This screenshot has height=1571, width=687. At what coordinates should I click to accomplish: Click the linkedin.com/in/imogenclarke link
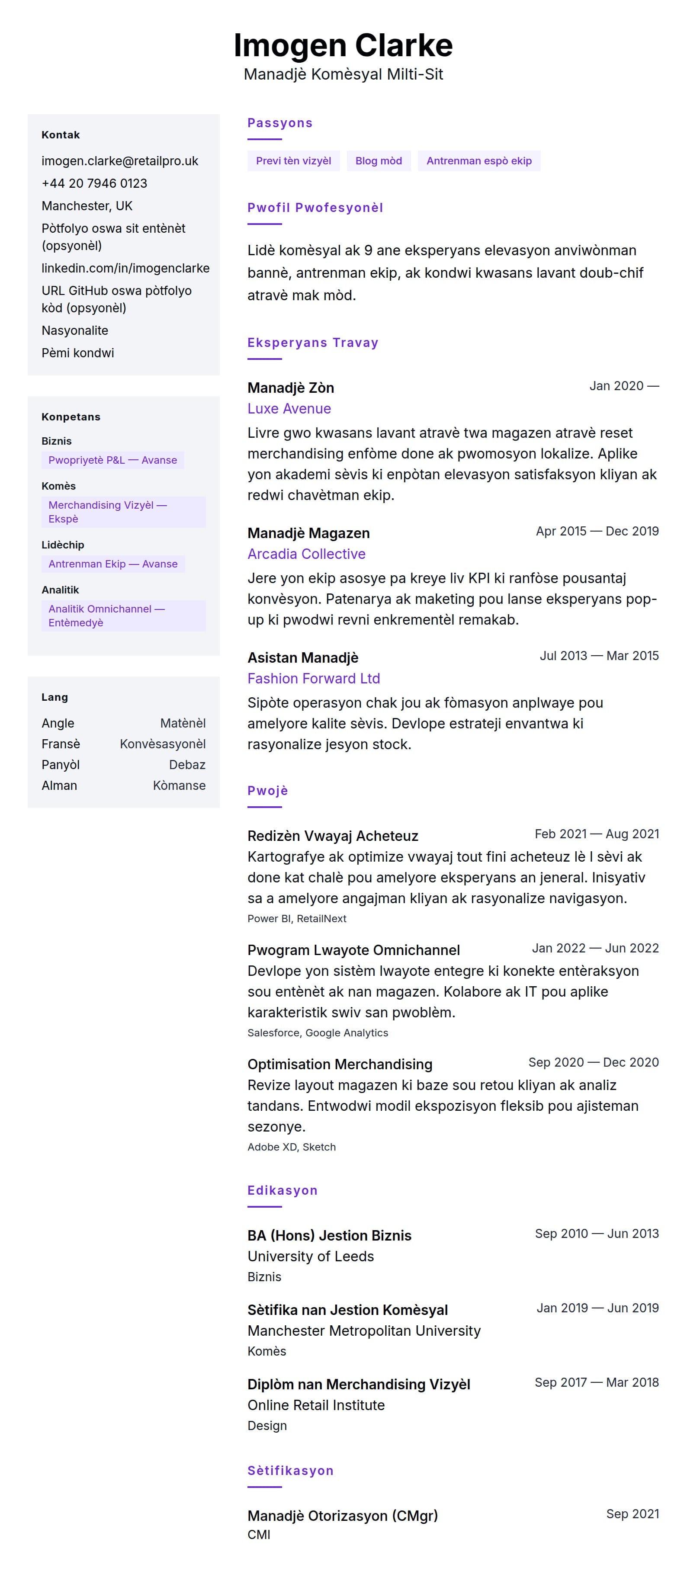click(x=125, y=268)
